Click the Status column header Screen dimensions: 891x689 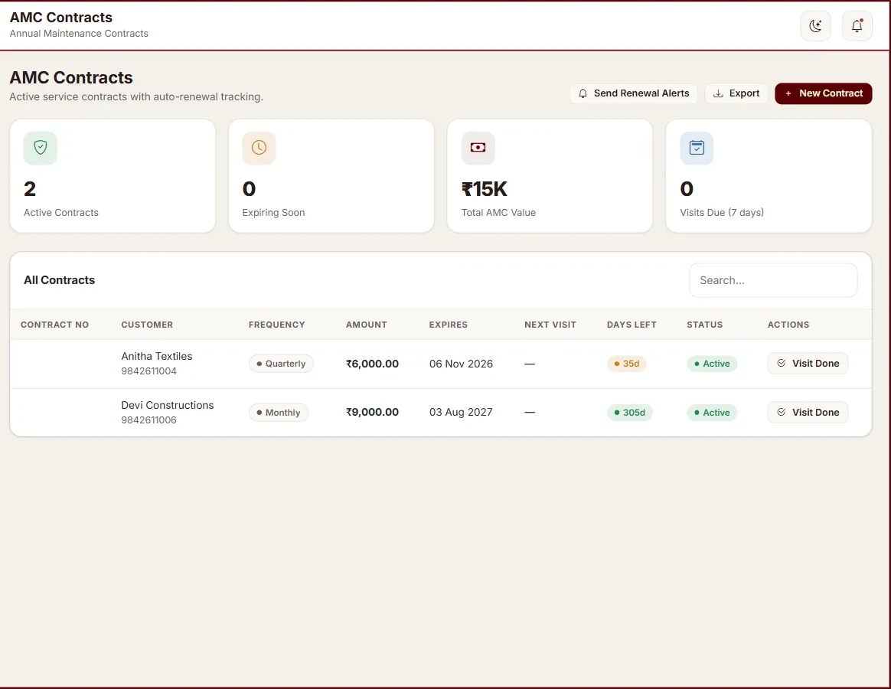tap(705, 325)
